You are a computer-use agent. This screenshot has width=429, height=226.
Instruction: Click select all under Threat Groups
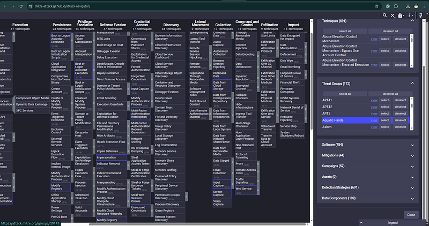pos(345,94)
